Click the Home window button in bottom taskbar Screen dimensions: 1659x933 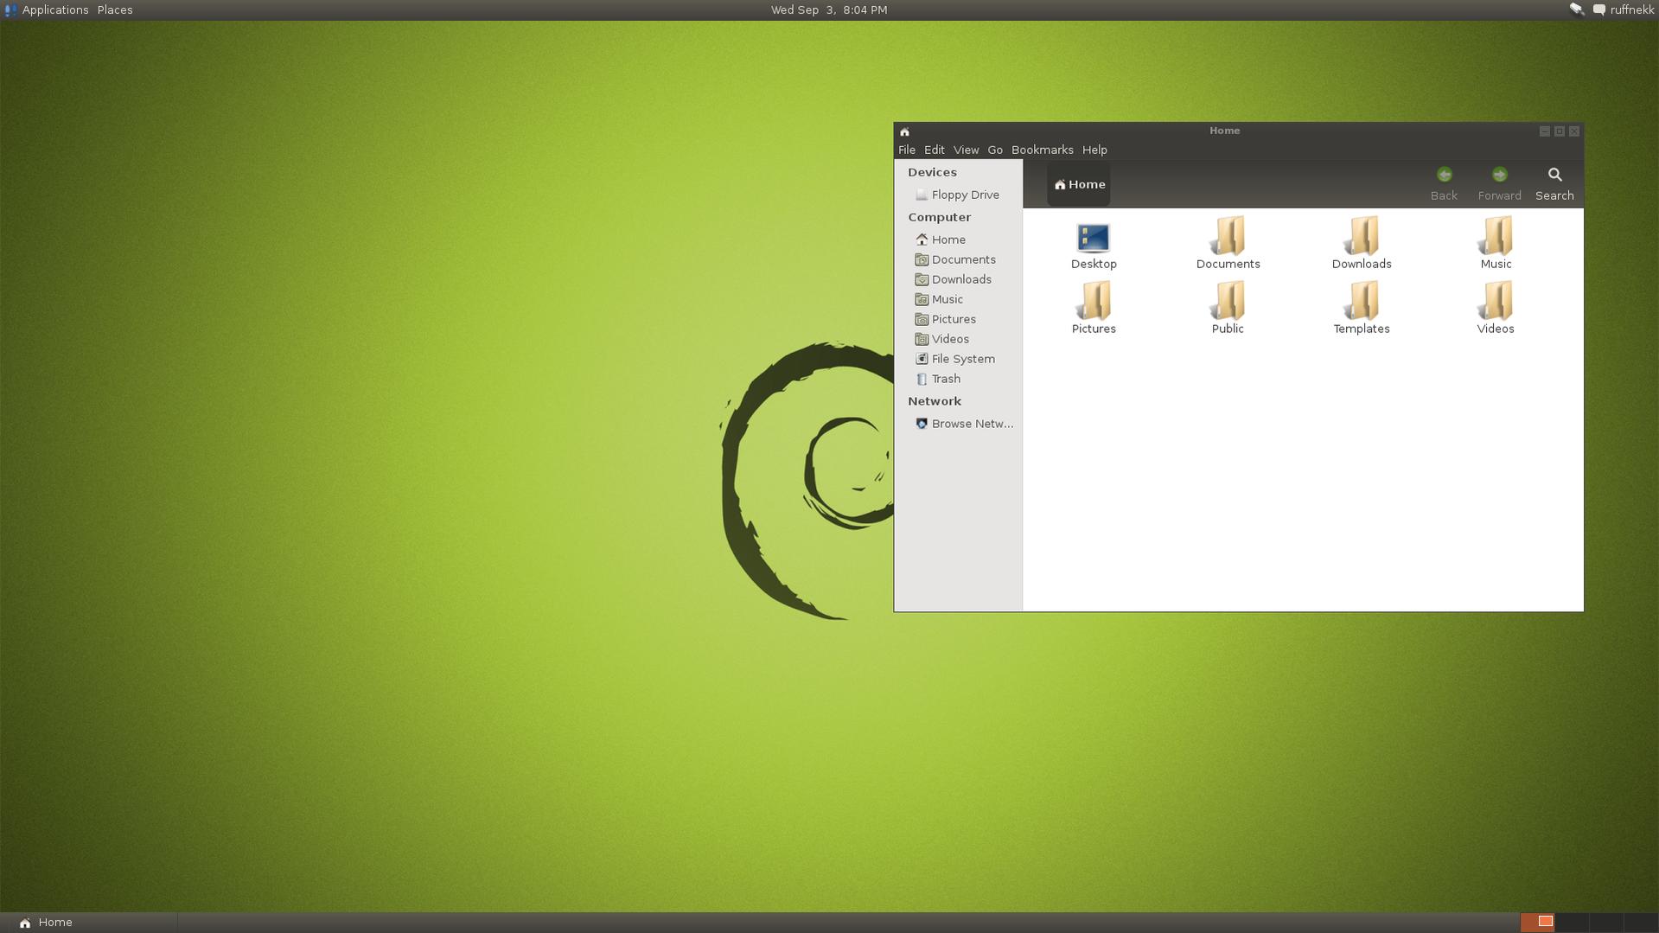(90, 923)
